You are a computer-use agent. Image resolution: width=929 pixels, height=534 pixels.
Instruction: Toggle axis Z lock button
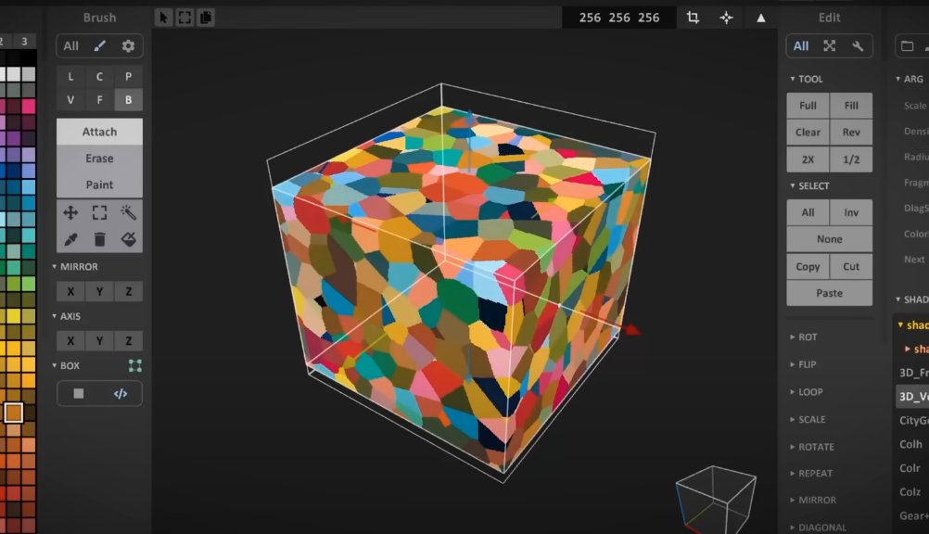coord(129,341)
